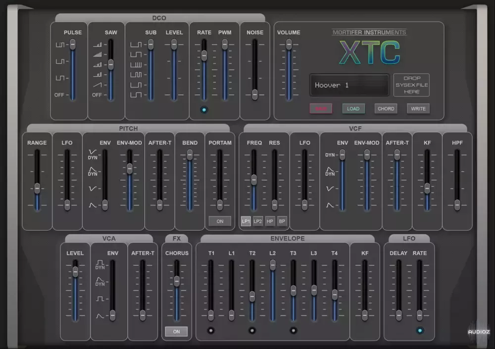Click the DCO RATE slider handle
This screenshot has height=349, width=495.
pyautogui.click(x=204, y=55)
